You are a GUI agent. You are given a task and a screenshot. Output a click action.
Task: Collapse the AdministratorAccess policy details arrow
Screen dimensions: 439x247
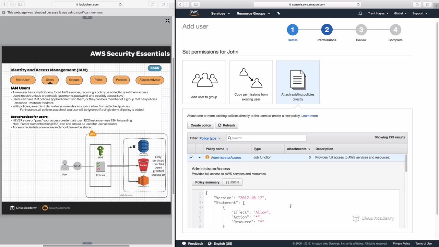(199, 157)
